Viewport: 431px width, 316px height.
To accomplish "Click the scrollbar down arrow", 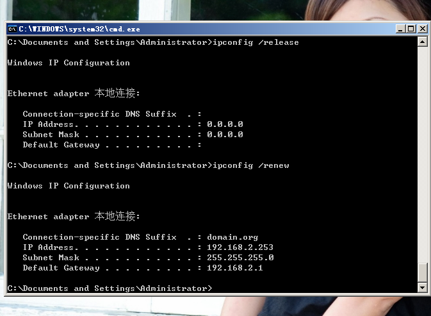I will tap(422, 288).
